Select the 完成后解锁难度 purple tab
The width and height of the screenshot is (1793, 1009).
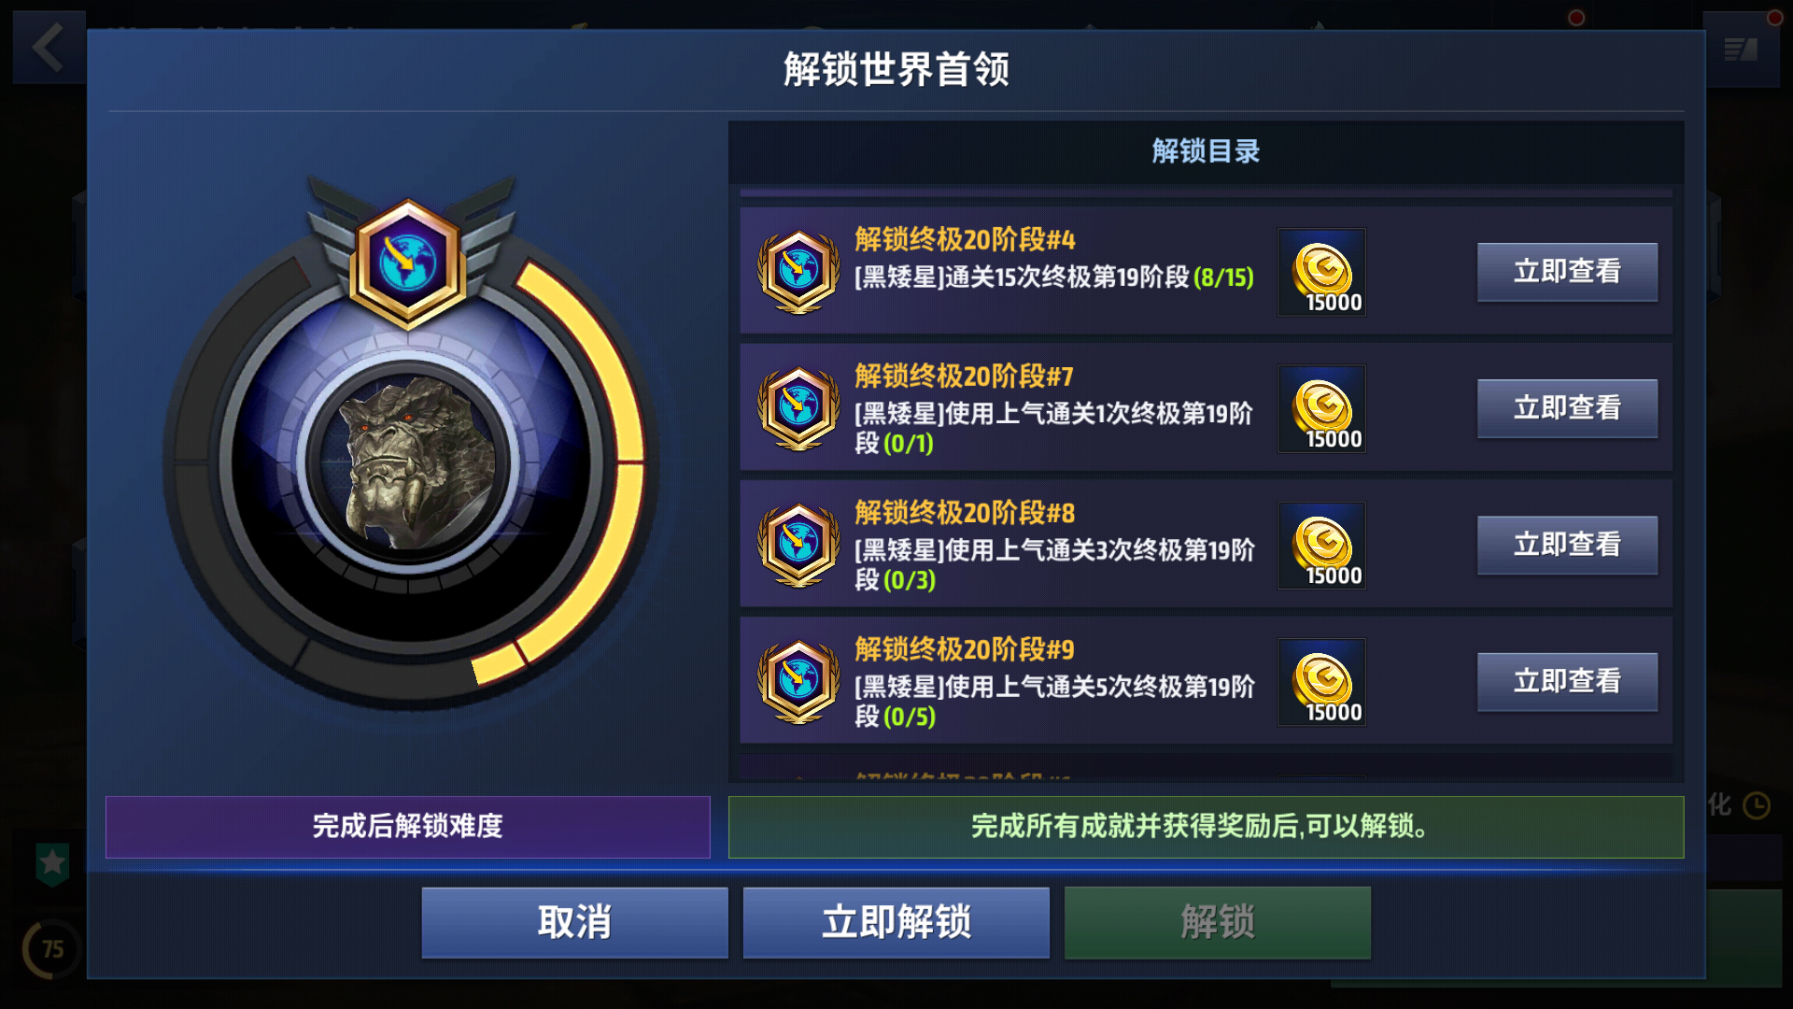click(408, 827)
